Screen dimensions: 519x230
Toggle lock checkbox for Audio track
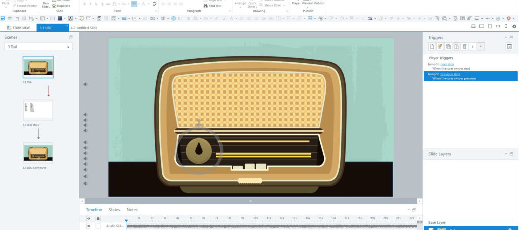[x=98, y=226]
